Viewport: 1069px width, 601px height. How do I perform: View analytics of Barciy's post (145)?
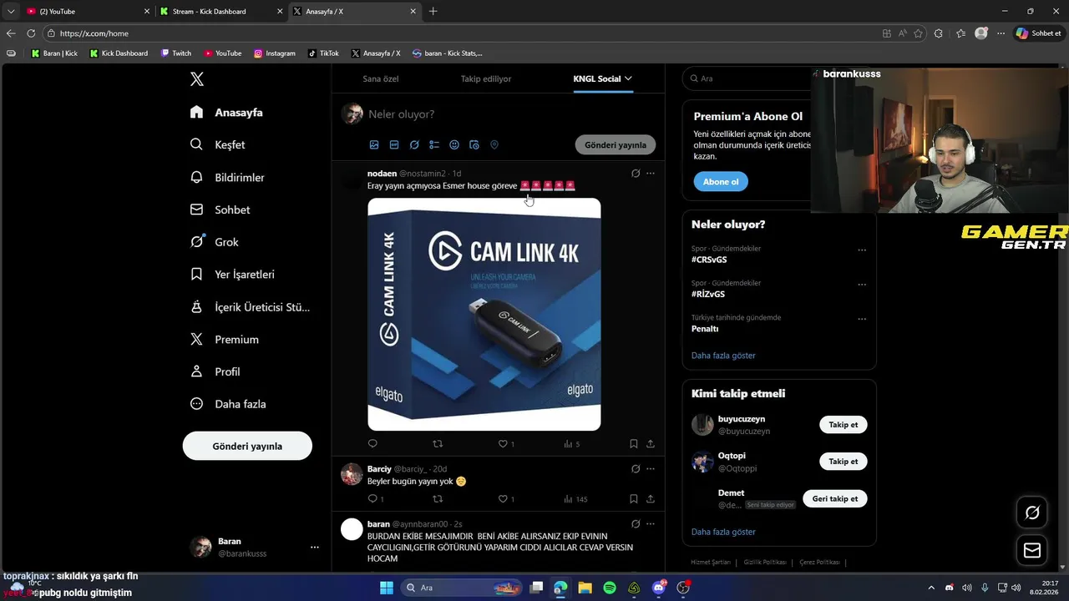pyautogui.click(x=575, y=499)
